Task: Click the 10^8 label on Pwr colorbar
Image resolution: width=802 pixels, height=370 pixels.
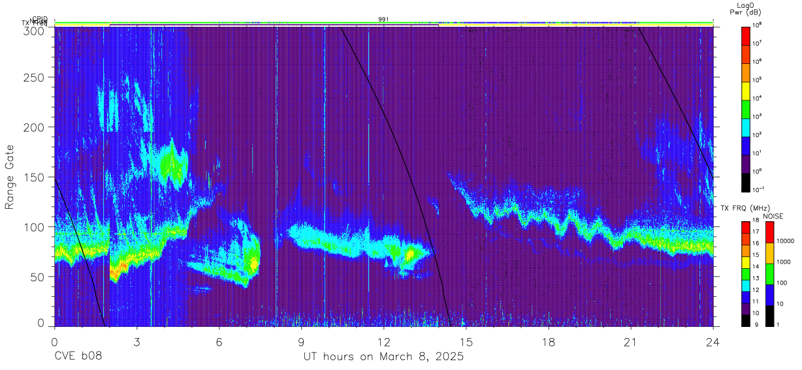Action: [756, 25]
